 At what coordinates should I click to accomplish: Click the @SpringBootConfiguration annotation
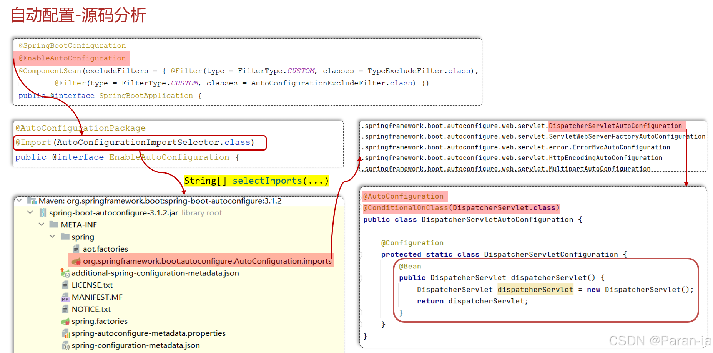72,45
